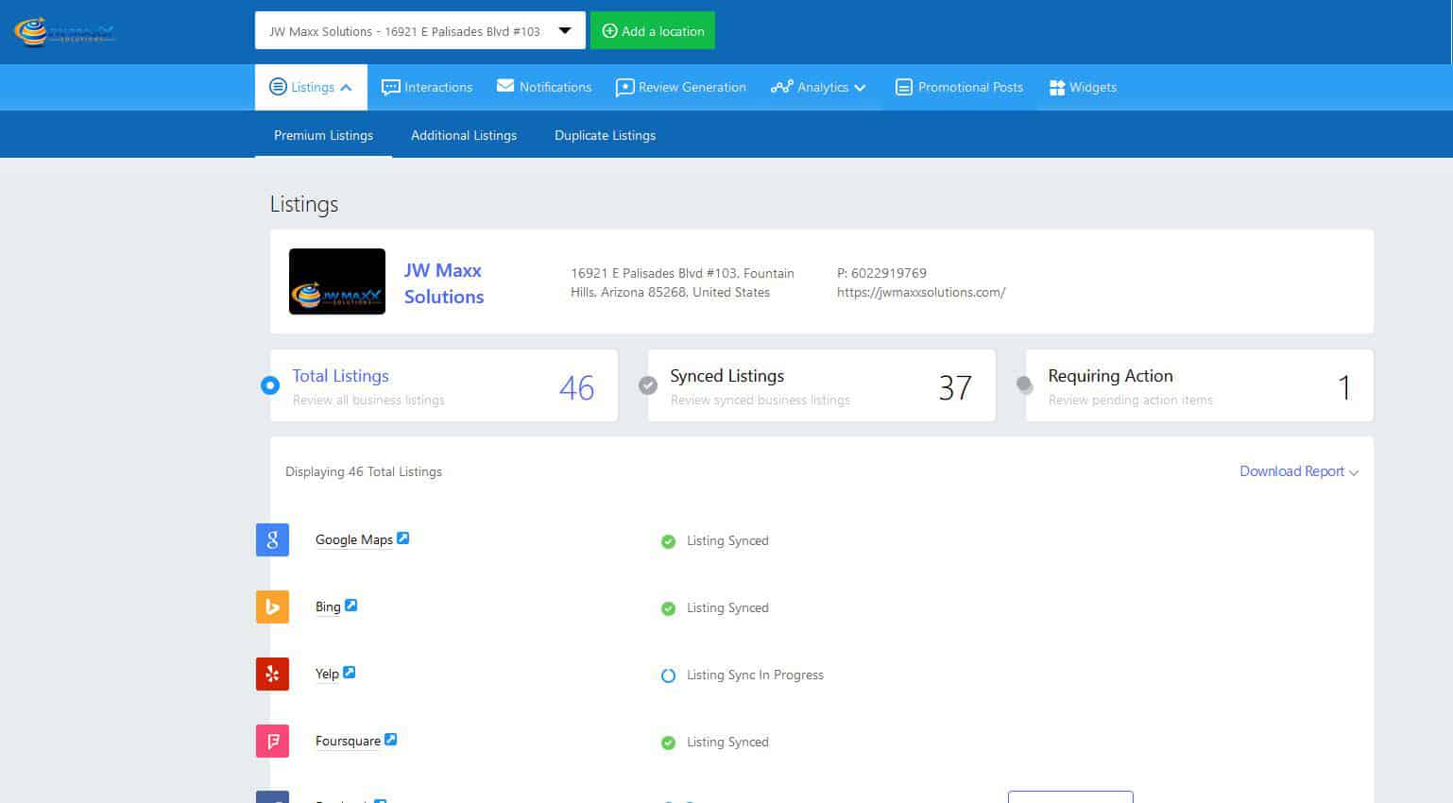Click the Promotional Posts icon
1453x803 pixels.
click(904, 87)
